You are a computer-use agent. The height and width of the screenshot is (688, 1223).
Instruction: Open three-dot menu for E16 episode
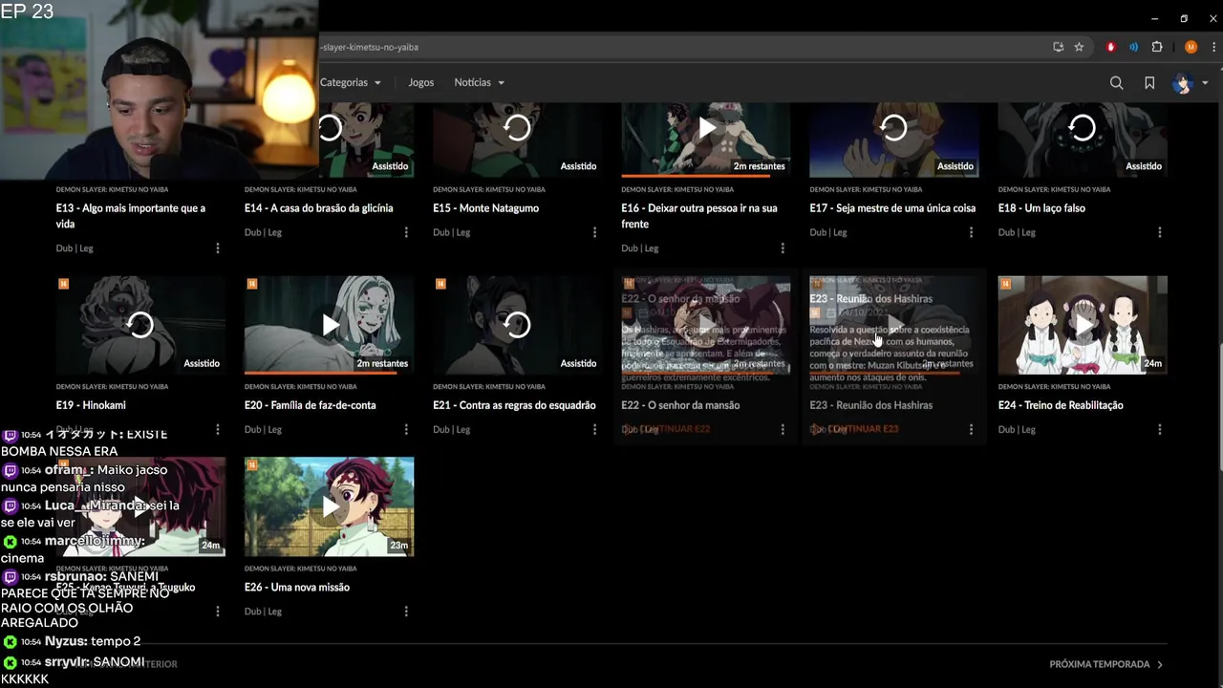(x=783, y=248)
